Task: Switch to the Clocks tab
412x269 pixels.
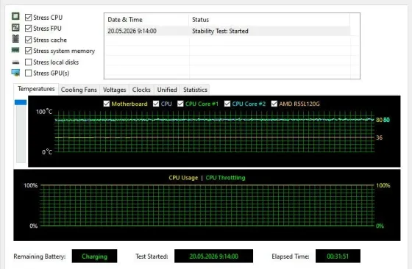Action: coord(141,90)
